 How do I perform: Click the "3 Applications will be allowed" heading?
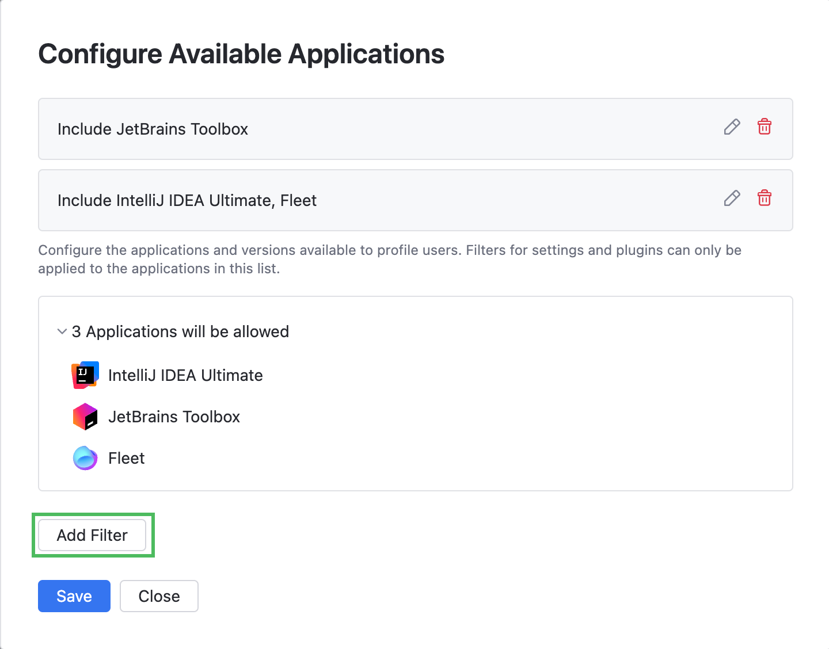[x=180, y=331]
